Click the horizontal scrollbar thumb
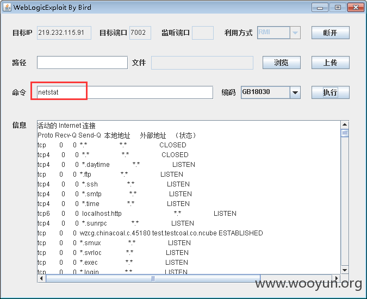This screenshot has width=367, height=299. tap(153, 278)
